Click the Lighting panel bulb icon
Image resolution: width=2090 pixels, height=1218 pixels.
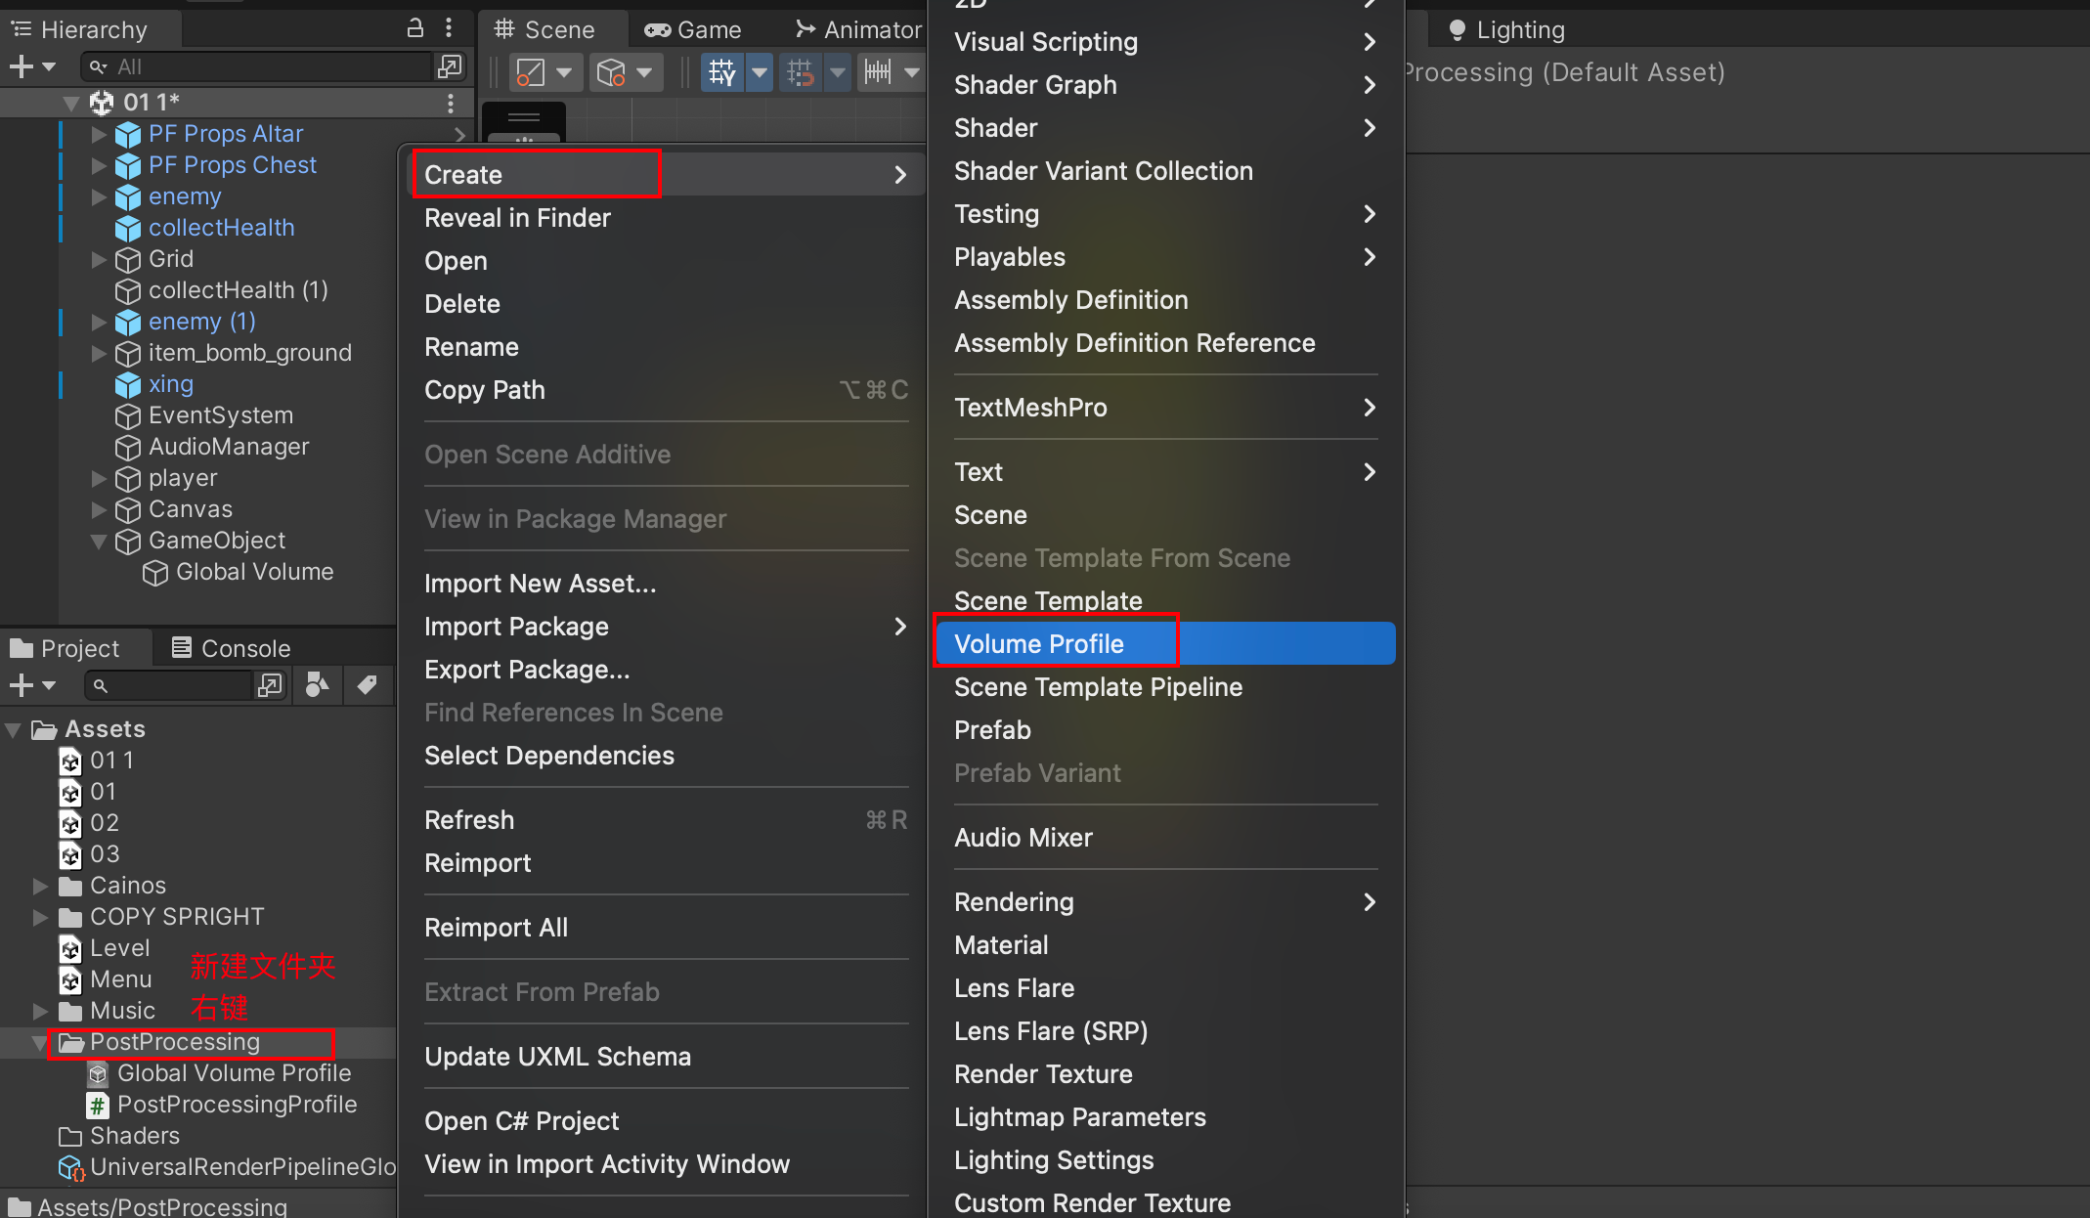(x=1458, y=29)
